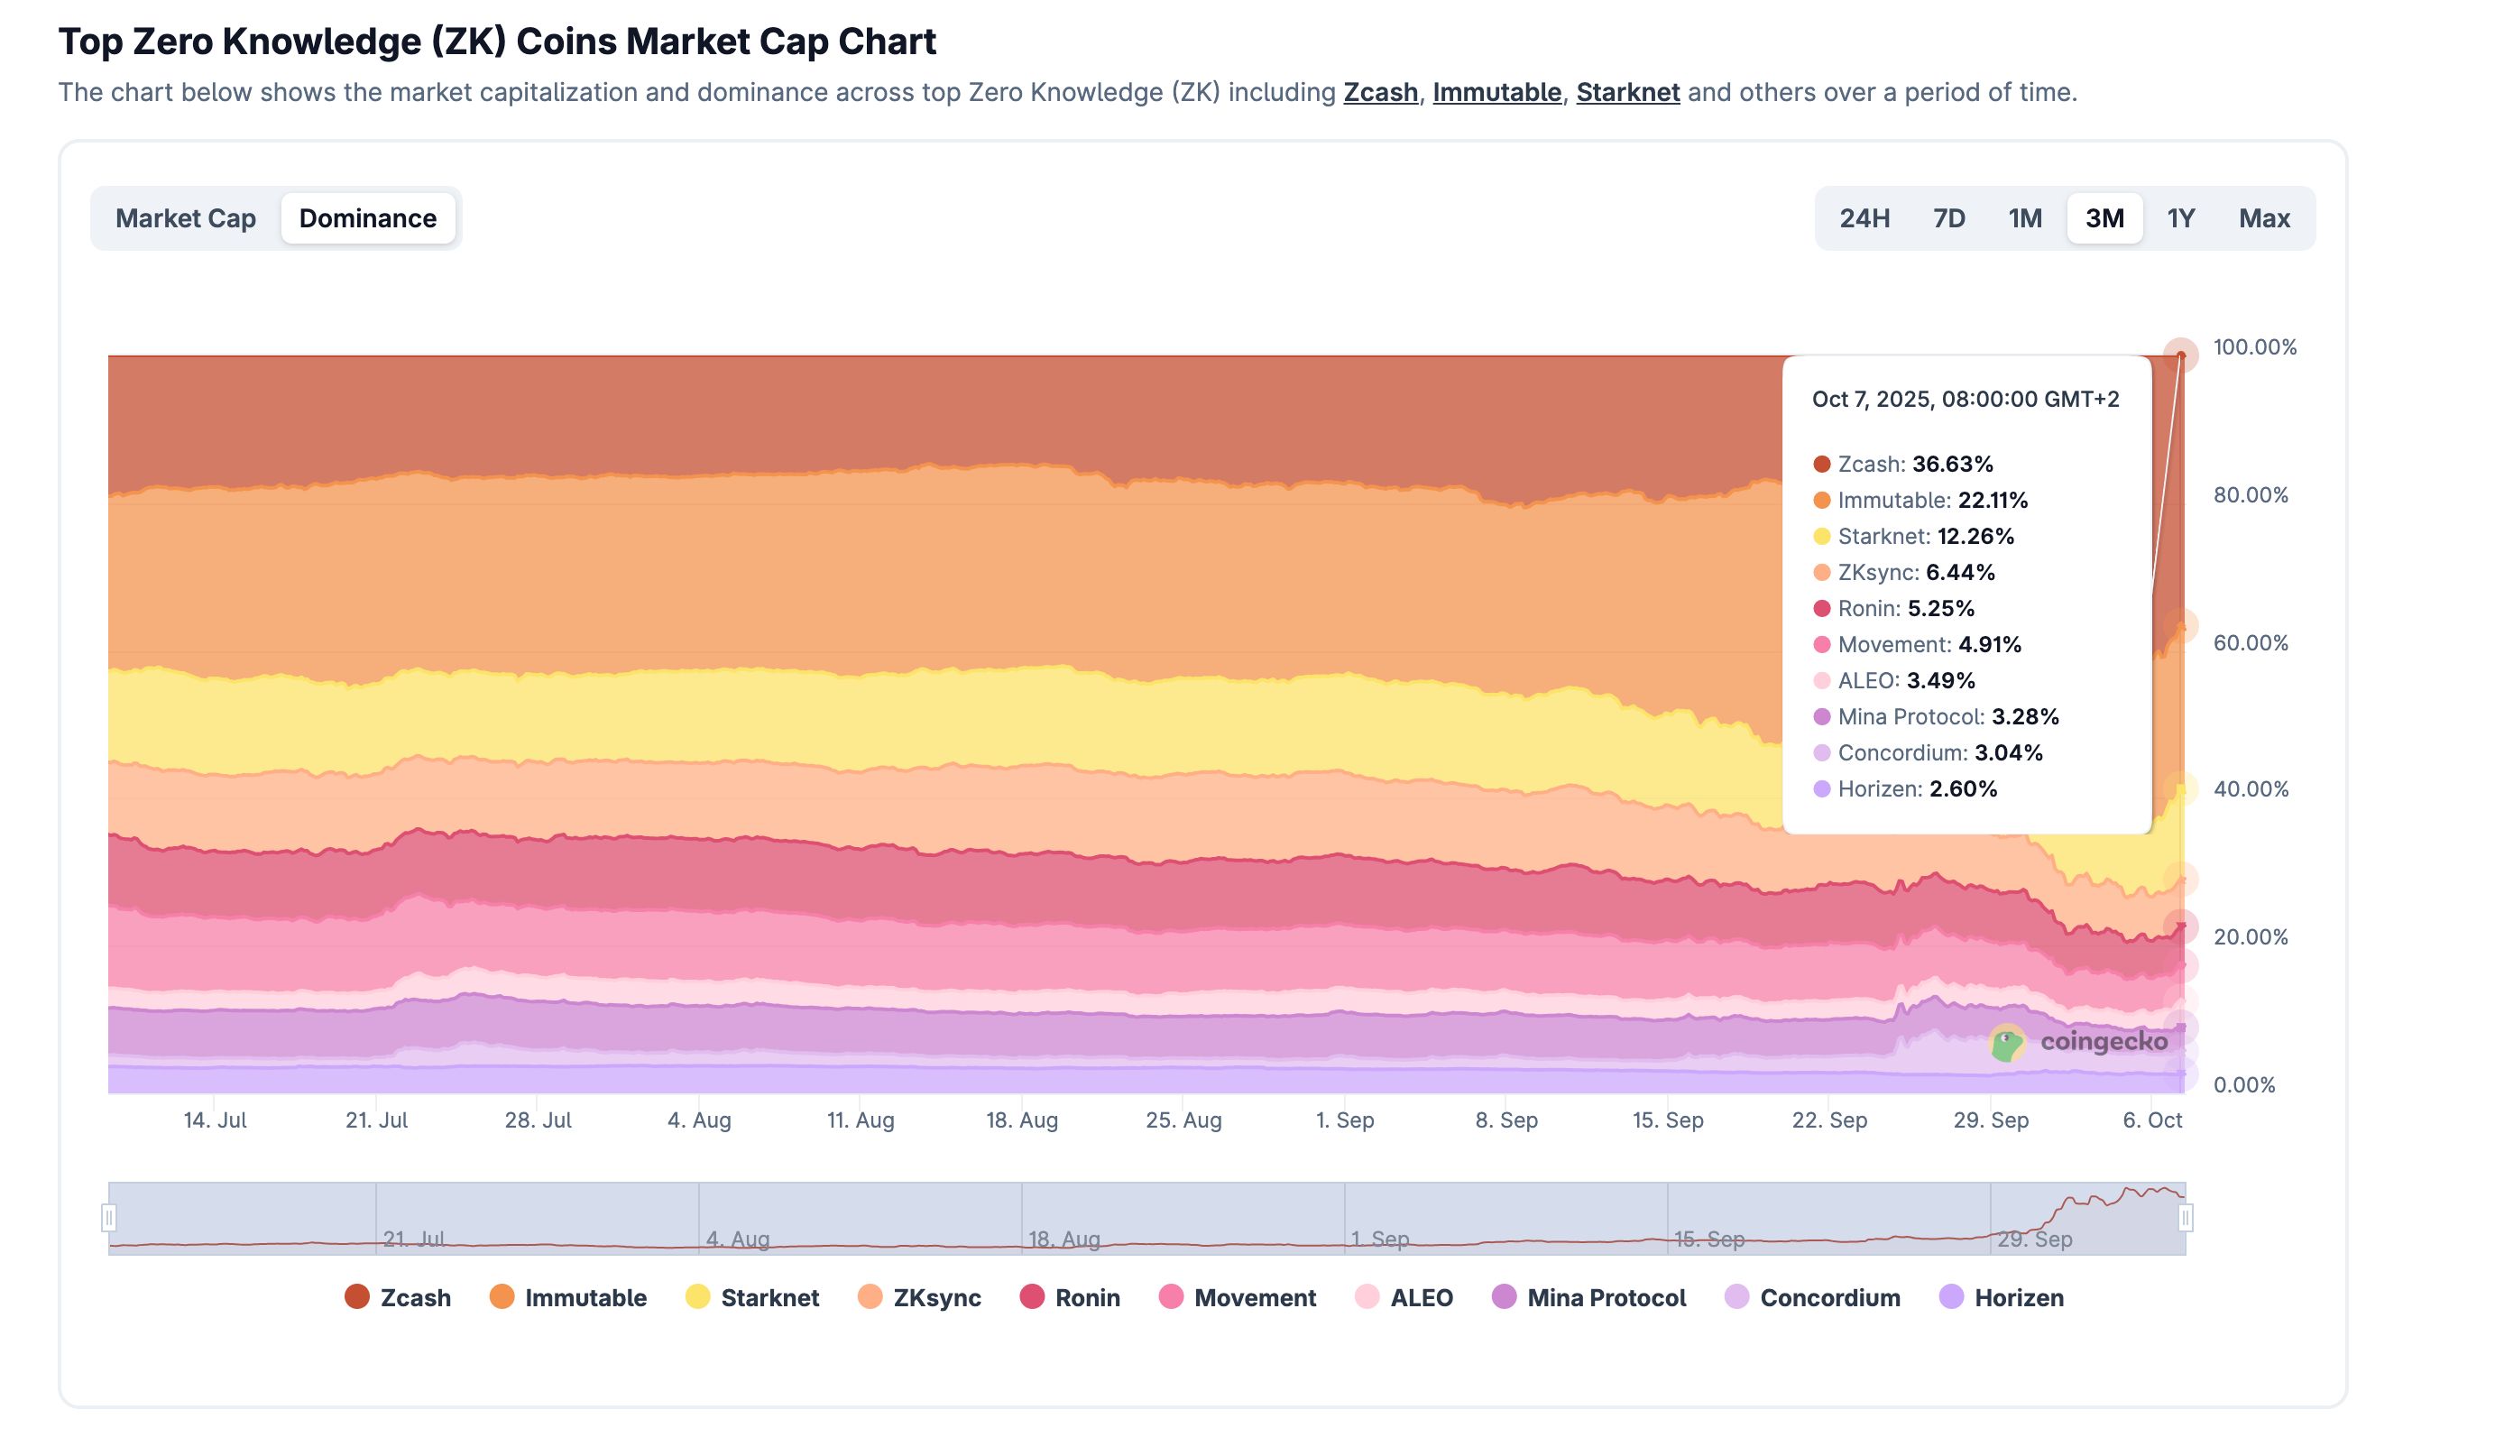
Task: Click the ALEO legend marker
Action: click(1367, 1297)
